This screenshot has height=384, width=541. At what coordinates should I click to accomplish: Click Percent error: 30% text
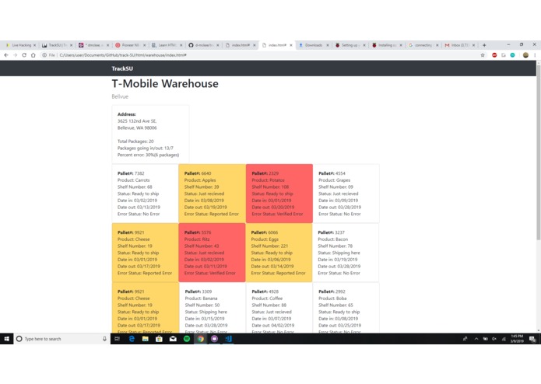149,155
